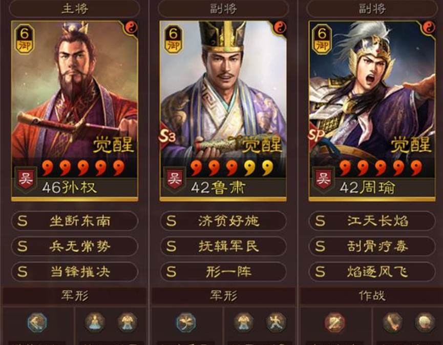Open the 军形 tab below 孙权's skills
Image resolution: width=443 pixels, height=345 pixels.
click(x=75, y=296)
